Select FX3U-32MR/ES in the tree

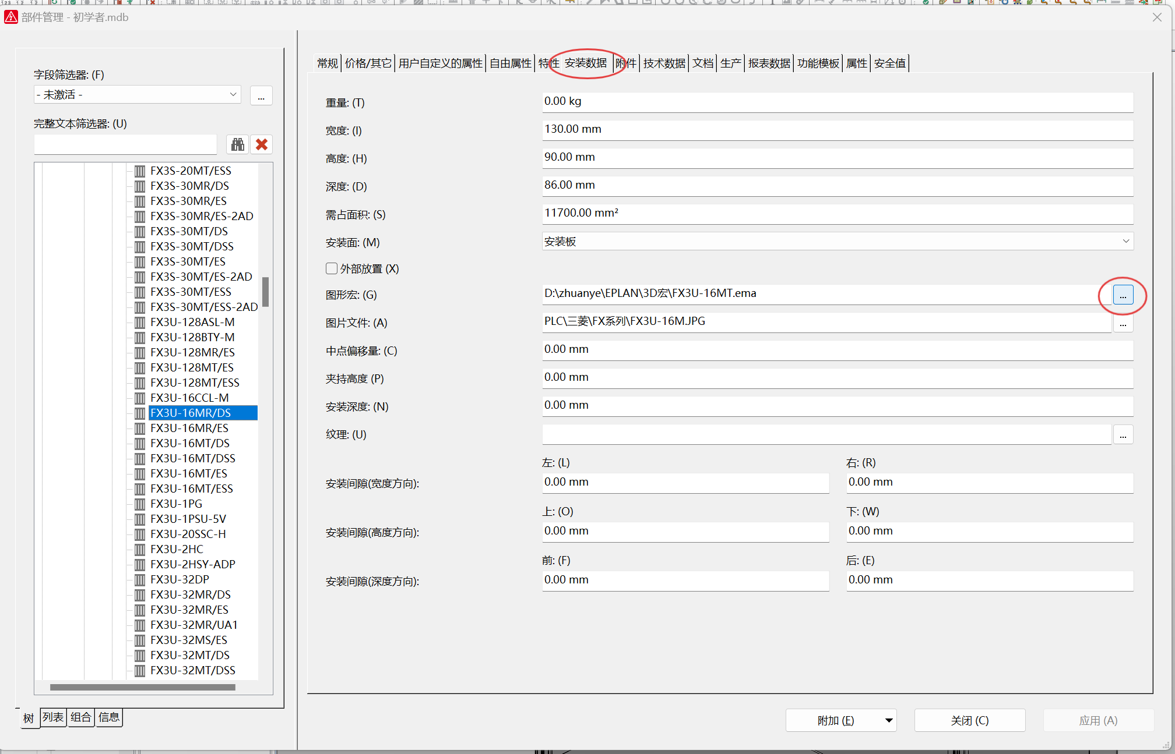pos(189,610)
